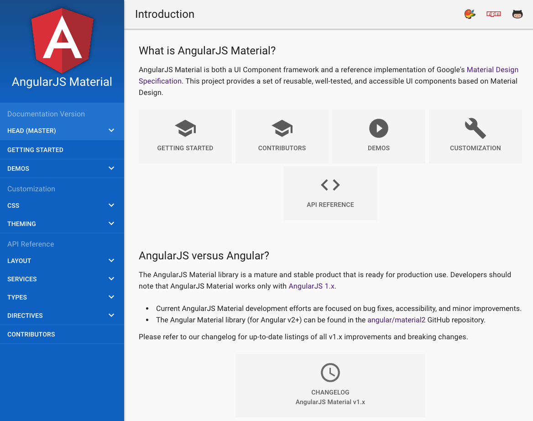Screen dimensions: 533x421
Task: Click the DEMOS card label
Action: pyautogui.click(x=379, y=148)
